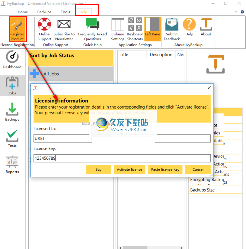Select Jobs in the sidebar
Screen dimensions: 246x249
tap(12, 86)
